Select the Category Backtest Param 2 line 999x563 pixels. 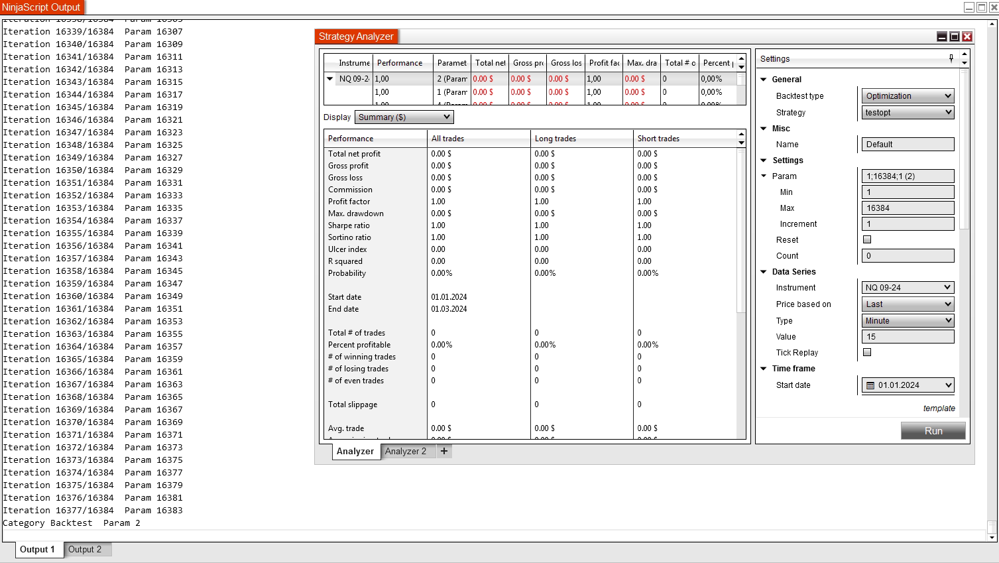(72, 523)
